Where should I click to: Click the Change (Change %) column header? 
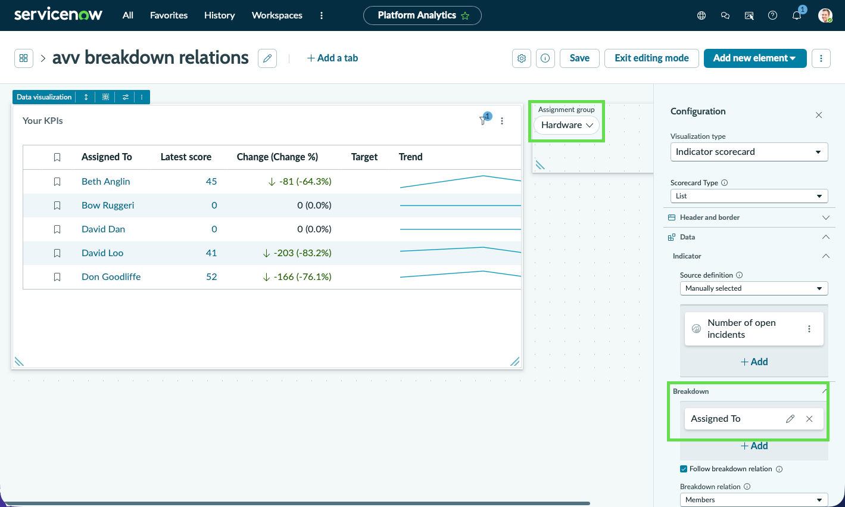277,157
